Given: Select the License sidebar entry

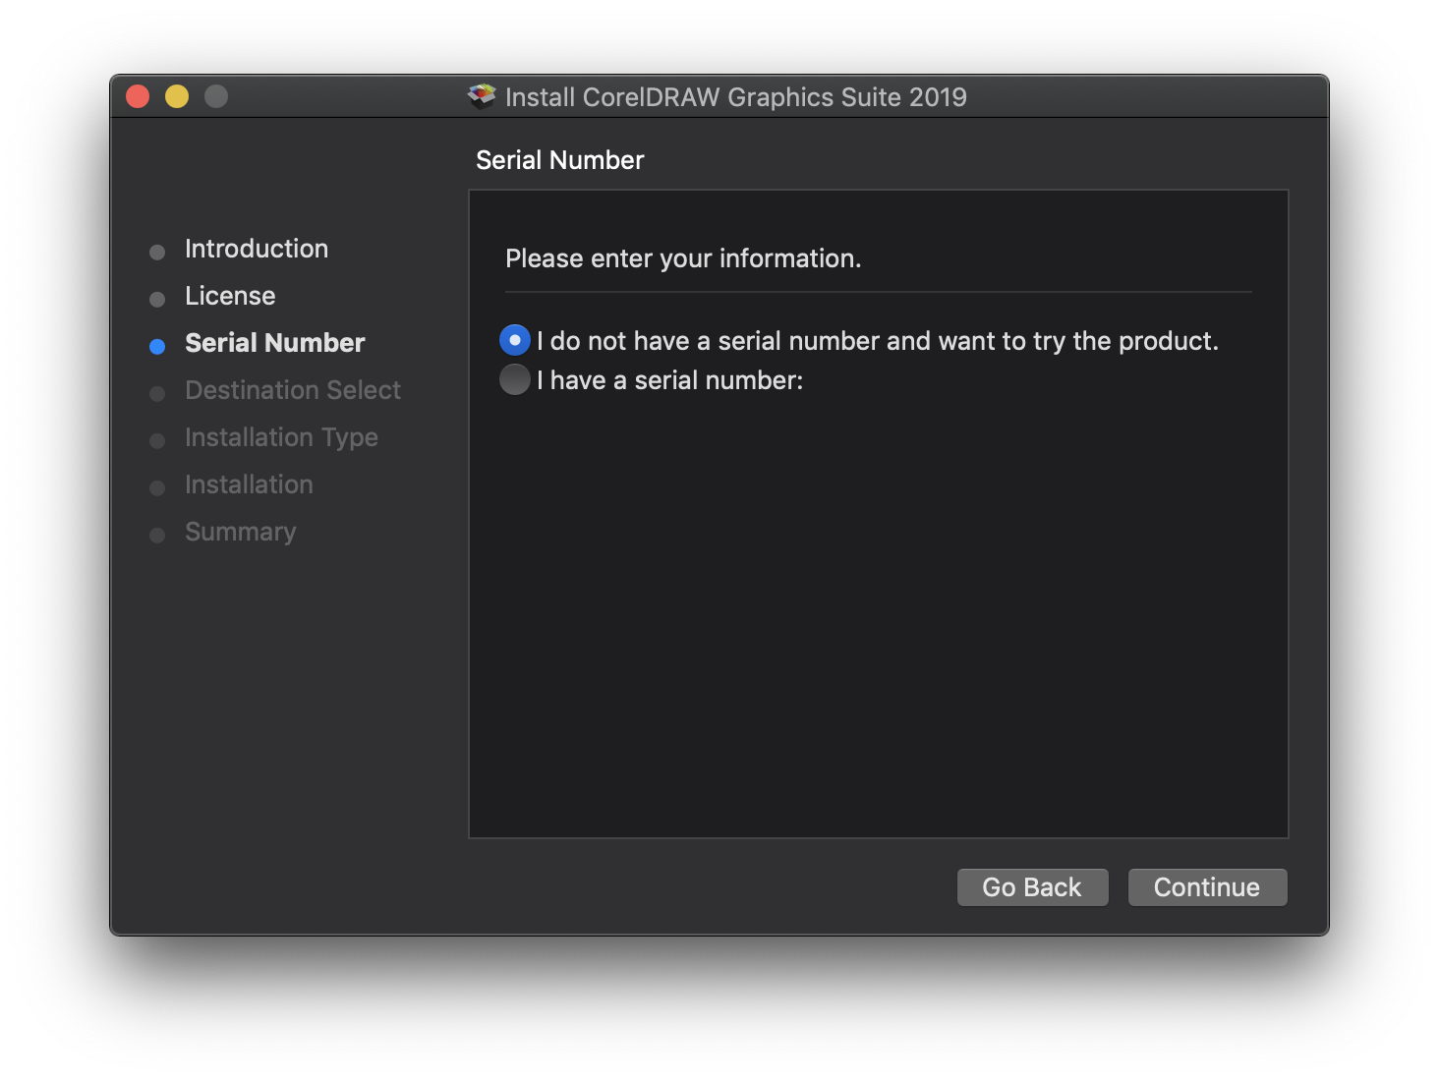Looking at the screenshot, I should click(x=229, y=296).
